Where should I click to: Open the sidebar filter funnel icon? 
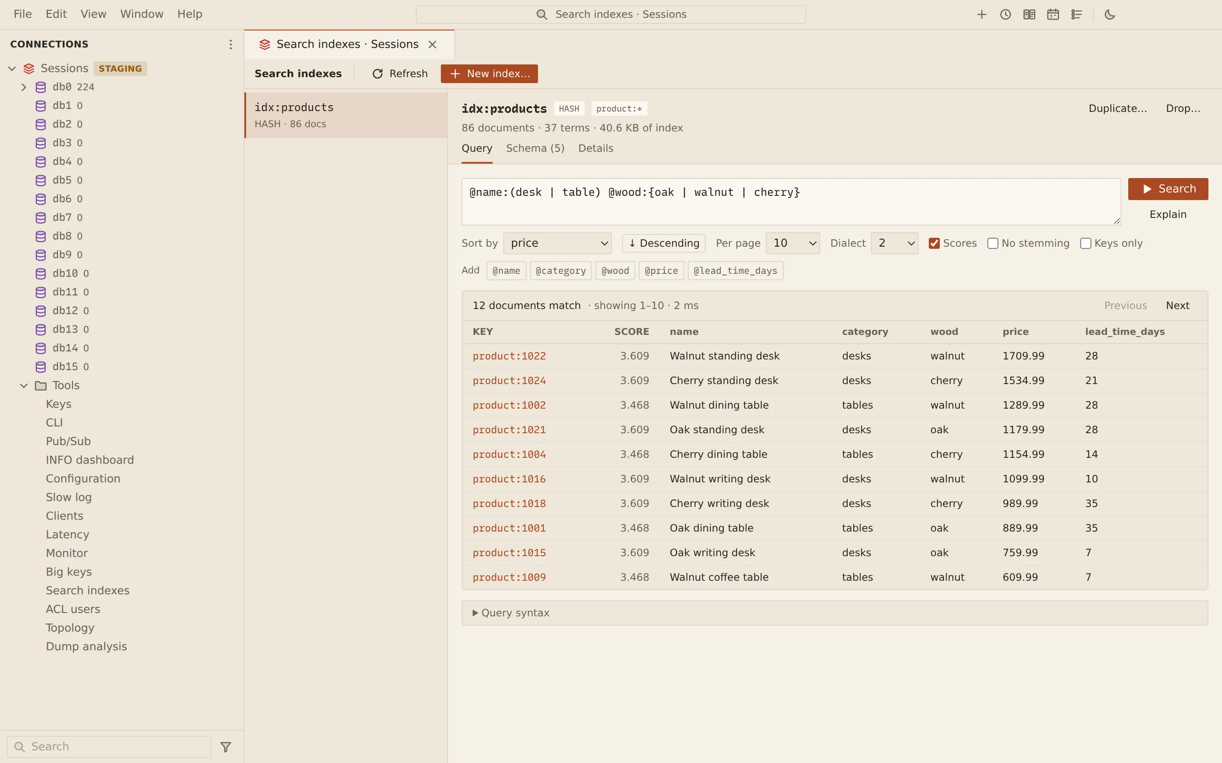pyautogui.click(x=226, y=747)
